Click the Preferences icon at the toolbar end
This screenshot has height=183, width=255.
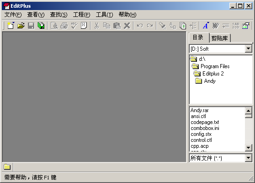pos(246,26)
